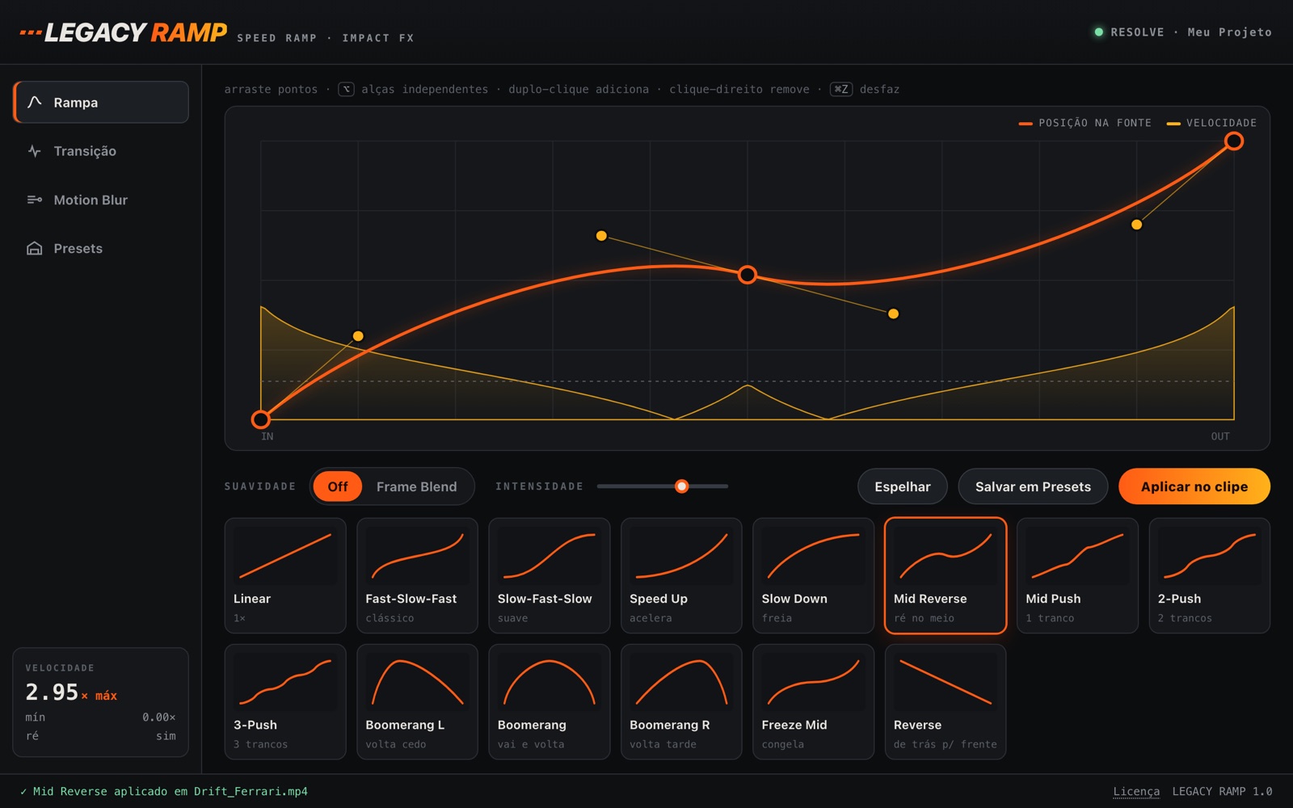Screen dimensions: 1293x808
Task: Click Aplicar no clipe
Action: coord(1194,486)
